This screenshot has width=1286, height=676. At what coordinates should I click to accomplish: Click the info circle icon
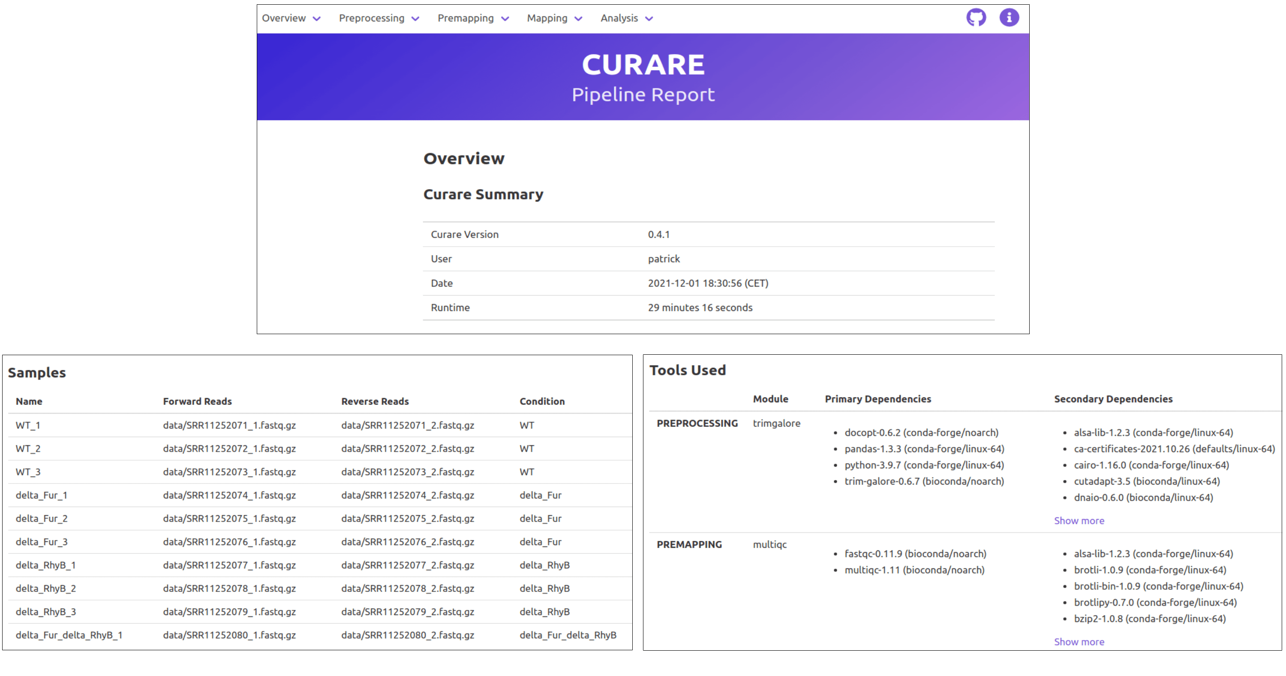pyautogui.click(x=1009, y=18)
